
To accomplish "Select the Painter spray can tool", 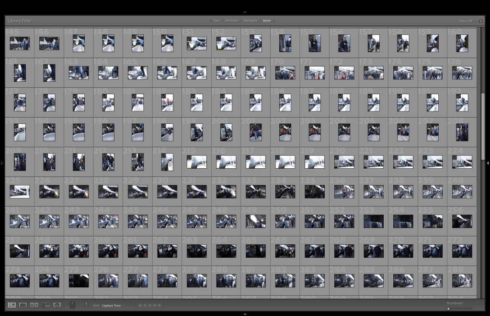I will tap(72, 305).
